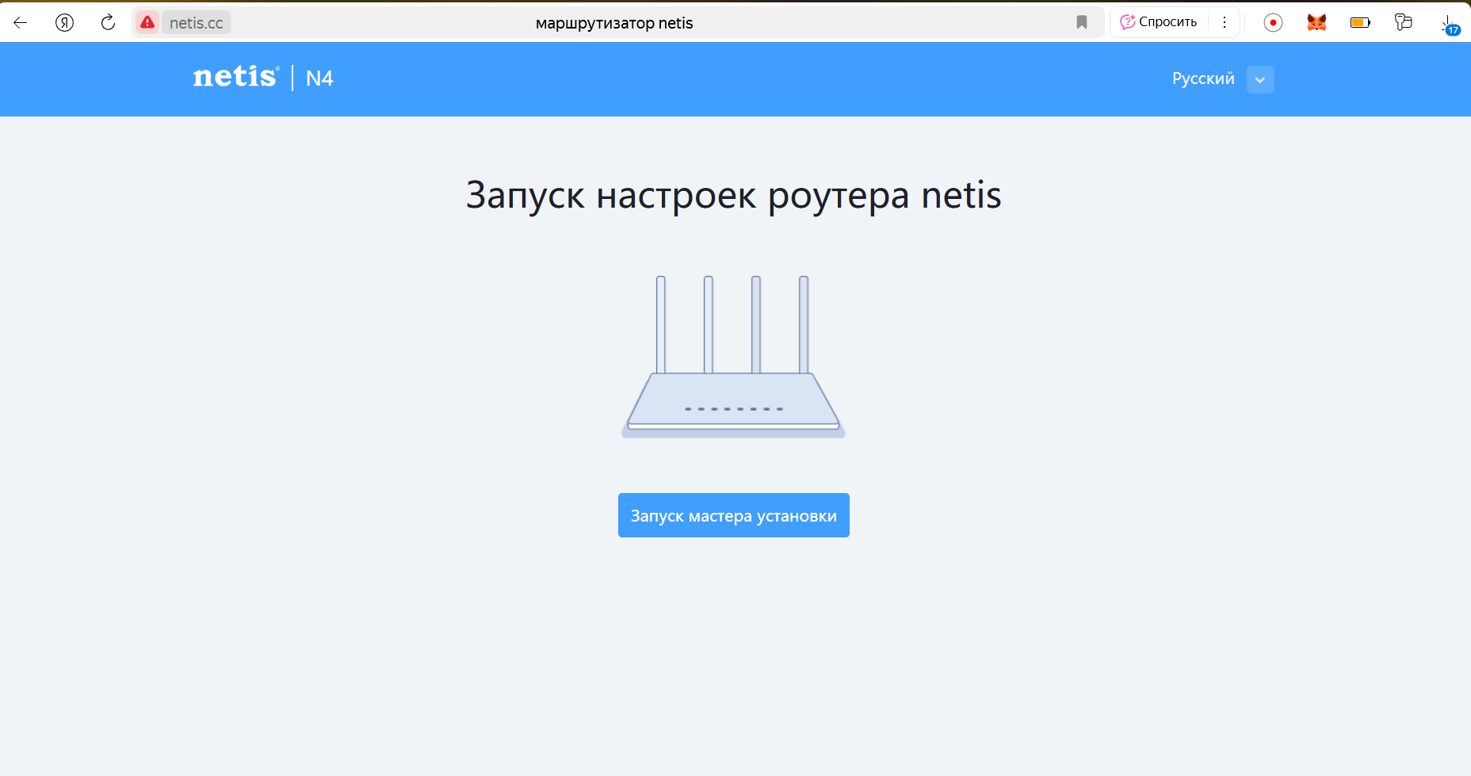Click the netis.cc domain label
Screen dimensions: 1471x776
pos(197,23)
